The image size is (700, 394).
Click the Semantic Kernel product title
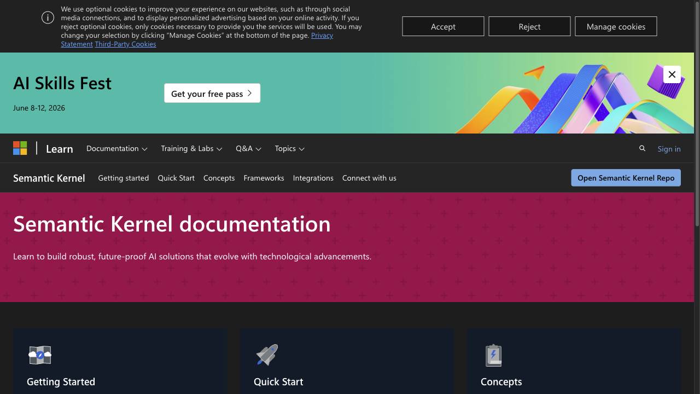[49, 178]
